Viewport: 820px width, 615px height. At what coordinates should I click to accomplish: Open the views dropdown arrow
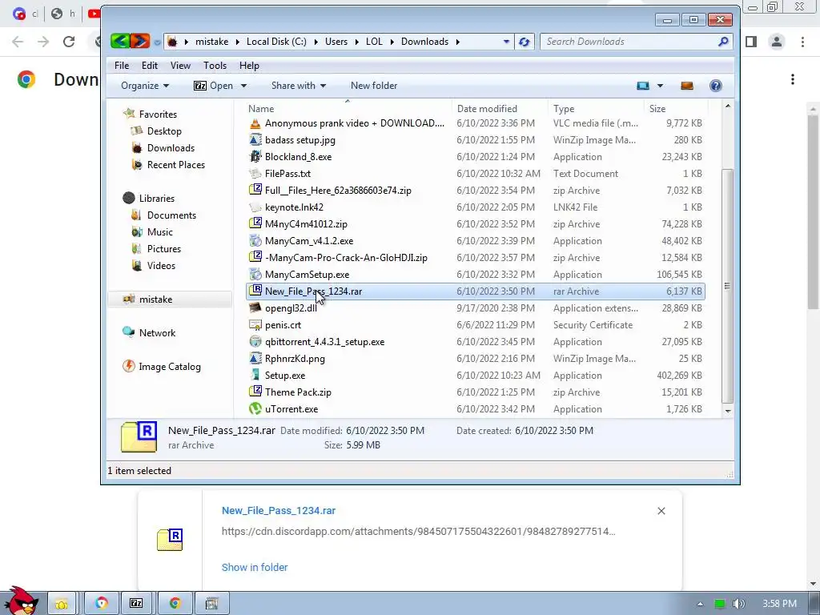(660, 86)
